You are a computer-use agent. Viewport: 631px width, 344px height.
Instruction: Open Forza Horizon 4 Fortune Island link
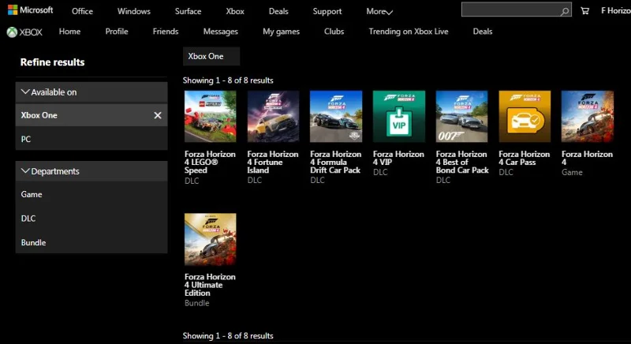click(x=272, y=162)
